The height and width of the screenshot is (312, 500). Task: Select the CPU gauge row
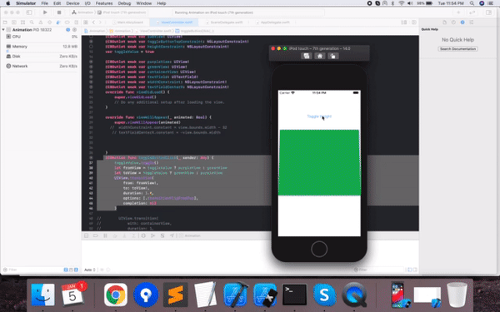[x=42, y=37]
